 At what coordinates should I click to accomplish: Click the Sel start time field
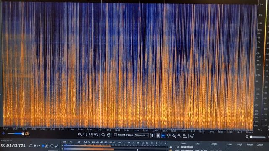pyautogui.click(x=187, y=147)
